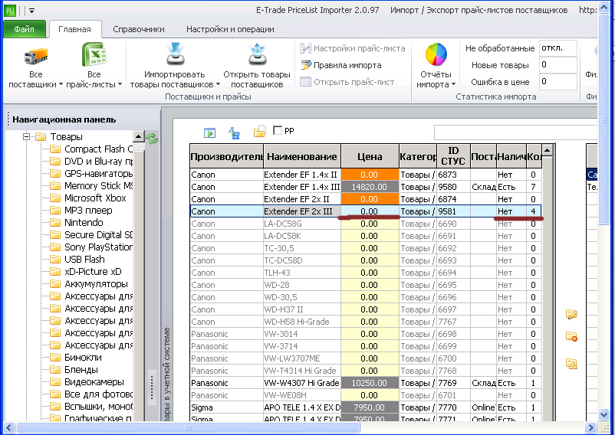Click window horizontal scrollbar right arrow
615x435 pixels.
590,428
